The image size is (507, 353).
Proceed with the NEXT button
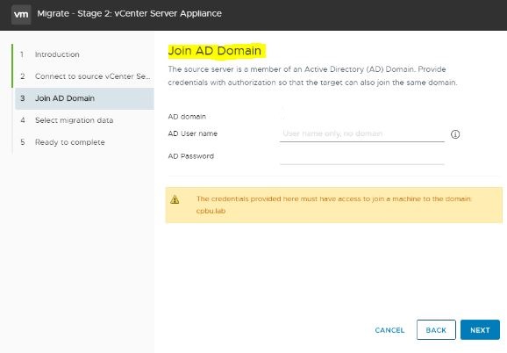[480, 330]
